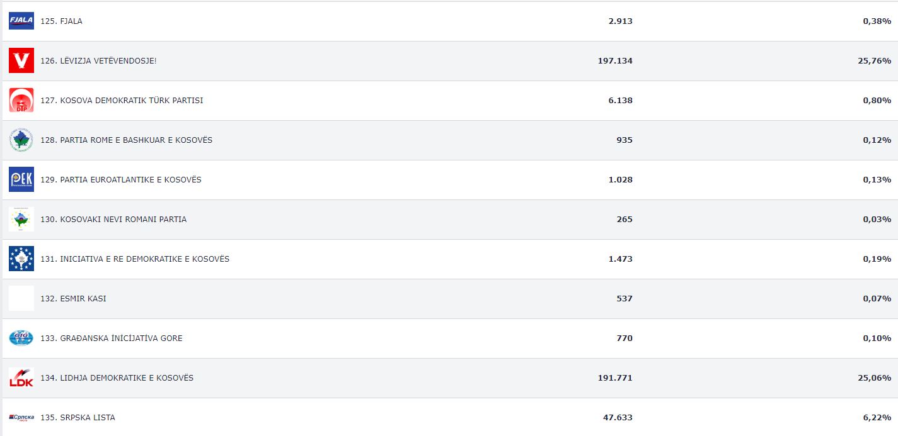898x436 pixels.
Task: Click the 197.134 vote count
Action: pos(615,61)
